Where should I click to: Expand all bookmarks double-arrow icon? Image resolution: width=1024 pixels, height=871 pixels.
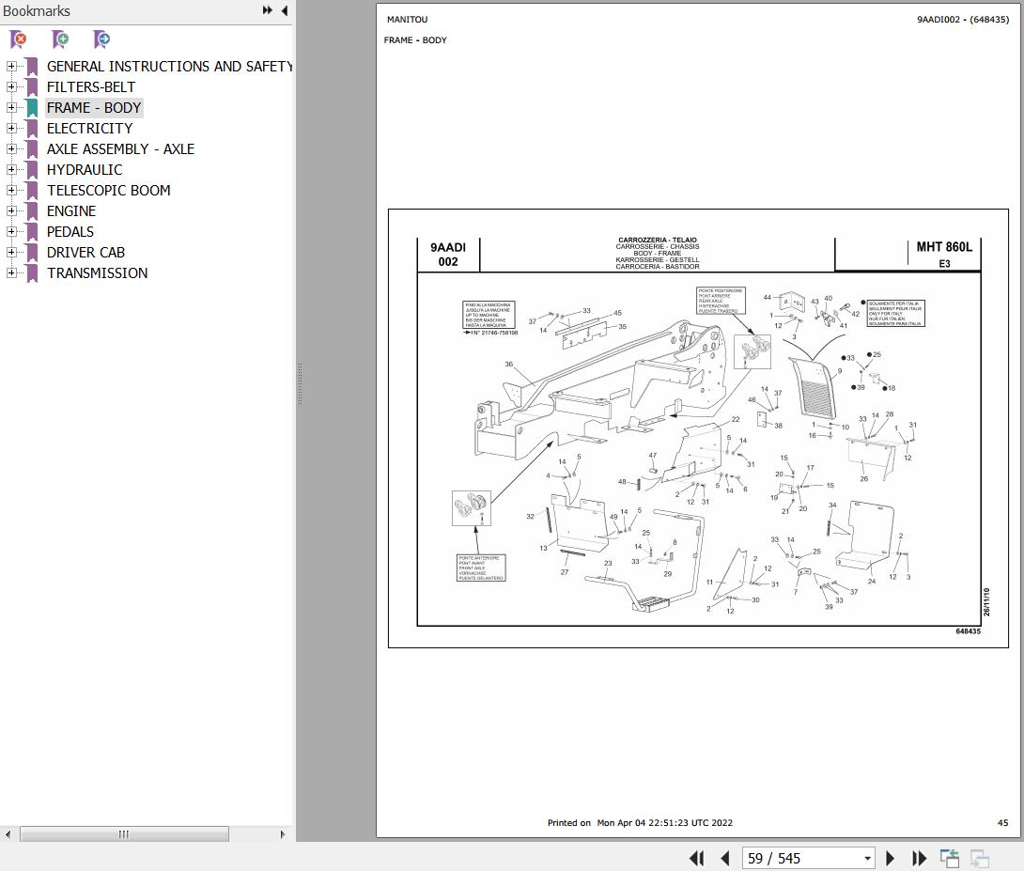pyautogui.click(x=267, y=10)
